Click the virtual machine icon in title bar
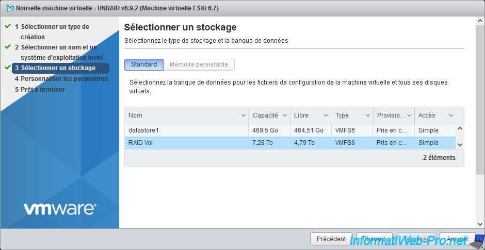Image resolution: width=485 pixels, height=250 pixels. [x=9, y=8]
